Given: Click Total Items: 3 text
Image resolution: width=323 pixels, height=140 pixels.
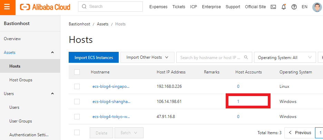Looking at the screenshot, I should click(270, 132).
